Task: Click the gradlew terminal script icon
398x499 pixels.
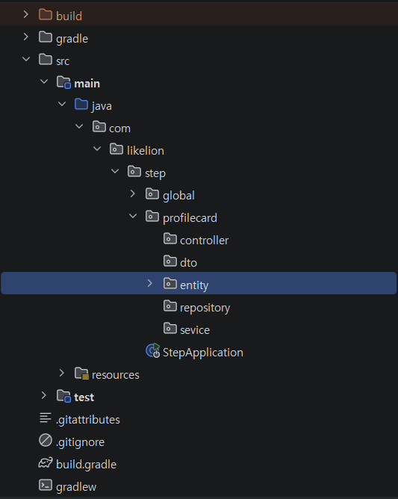Action: [46, 486]
